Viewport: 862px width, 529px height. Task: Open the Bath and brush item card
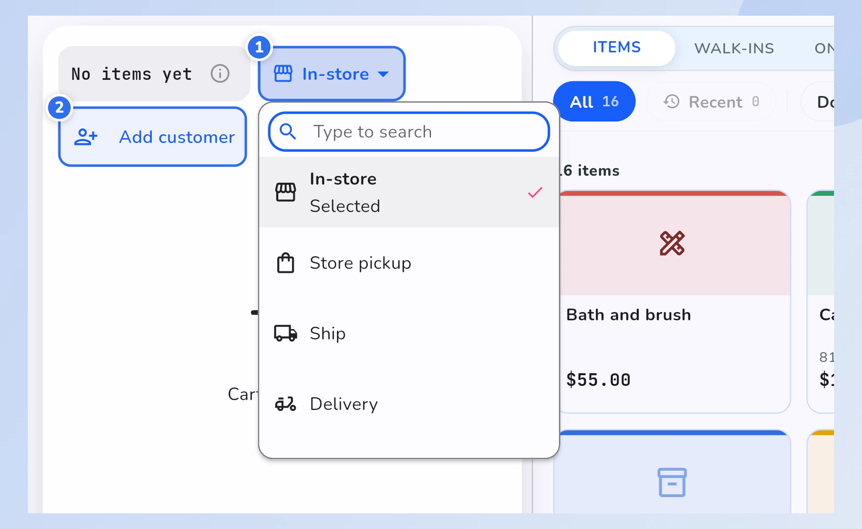[673, 302]
